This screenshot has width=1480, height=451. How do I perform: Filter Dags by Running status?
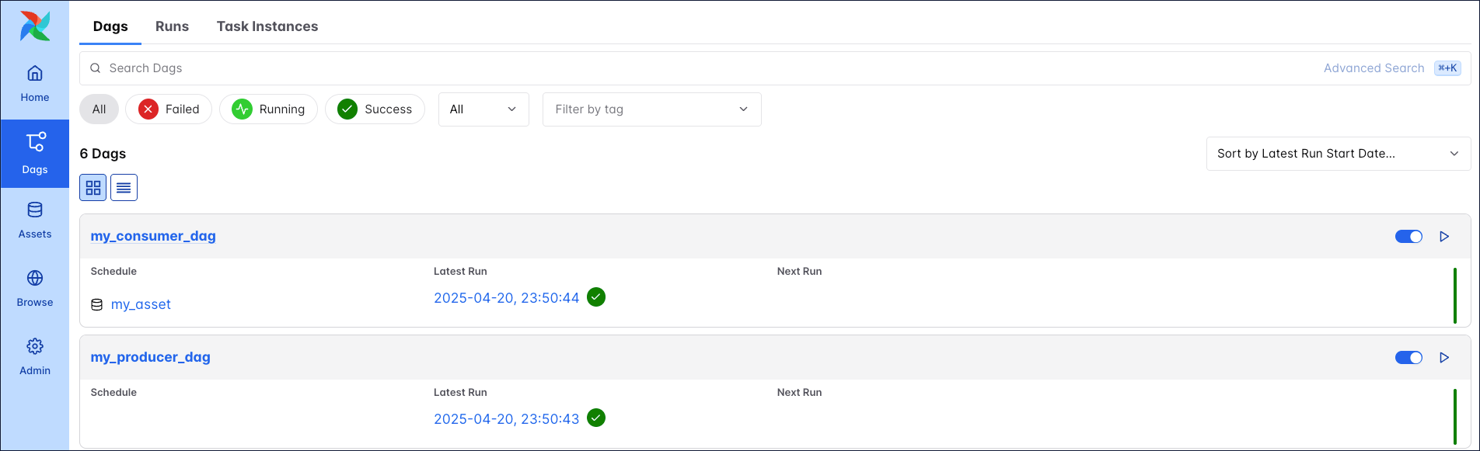pyautogui.click(x=268, y=109)
